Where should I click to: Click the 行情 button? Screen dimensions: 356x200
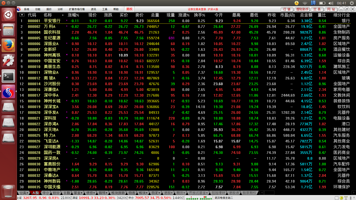(x=287, y=9)
